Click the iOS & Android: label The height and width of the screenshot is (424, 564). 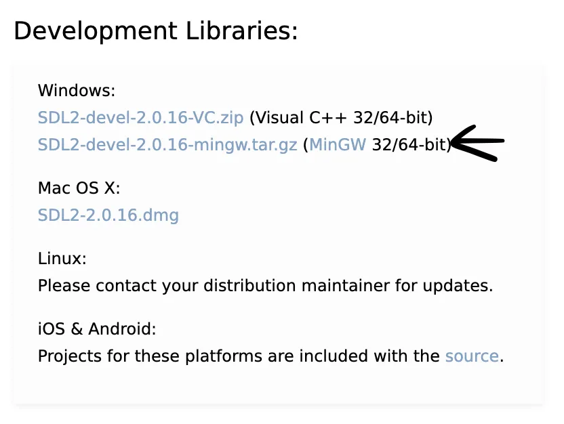pyautogui.click(x=97, y=328)
